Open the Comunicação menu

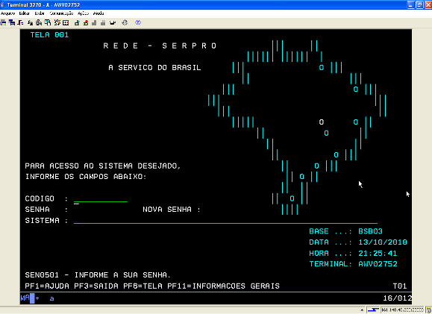coord(61,13)
